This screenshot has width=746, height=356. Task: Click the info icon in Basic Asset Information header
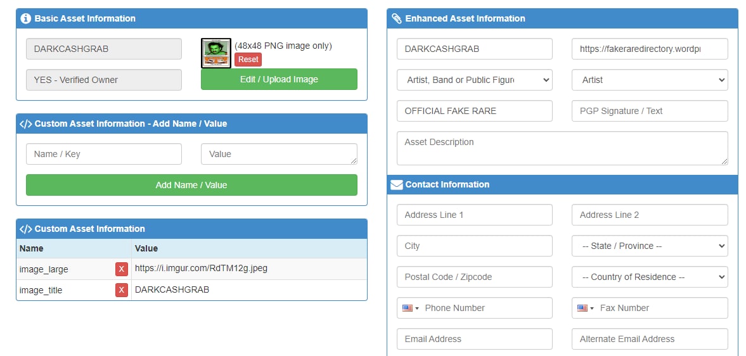(x=26, y=18)
